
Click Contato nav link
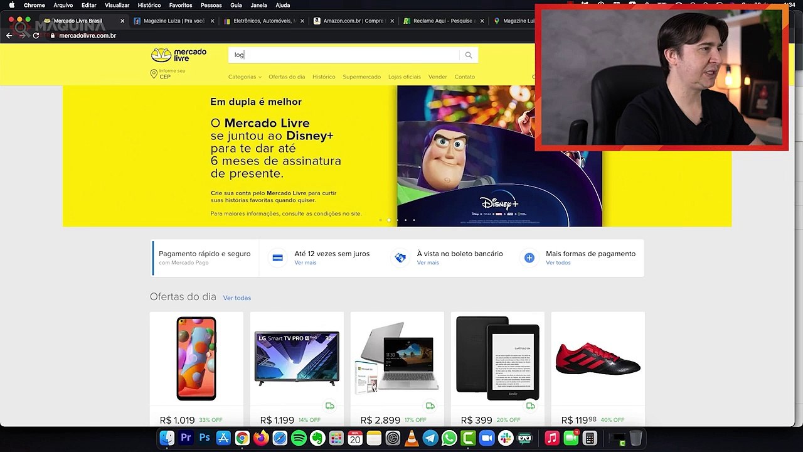point(465,77)
